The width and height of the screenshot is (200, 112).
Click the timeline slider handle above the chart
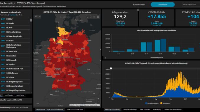[x=111, y=68]
